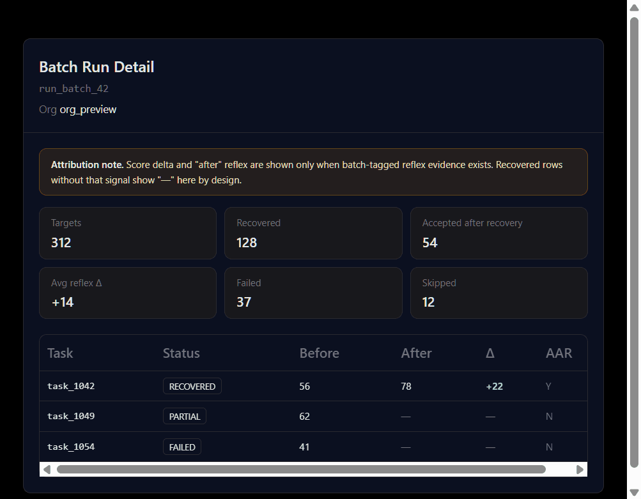Click the FAILED status badge
This screenshot has width=641, height=499.
point(181,447)
